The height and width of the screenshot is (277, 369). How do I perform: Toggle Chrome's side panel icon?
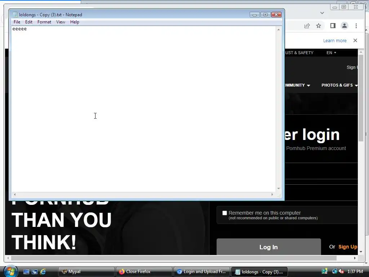point(333,26)
